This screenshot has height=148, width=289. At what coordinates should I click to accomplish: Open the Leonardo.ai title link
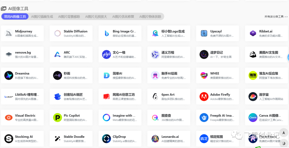coord(170,137)
